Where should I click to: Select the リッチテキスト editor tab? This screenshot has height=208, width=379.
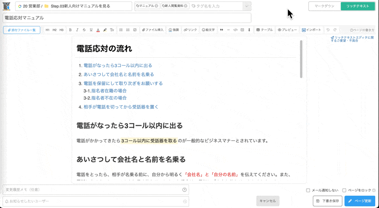coord(358,6)
